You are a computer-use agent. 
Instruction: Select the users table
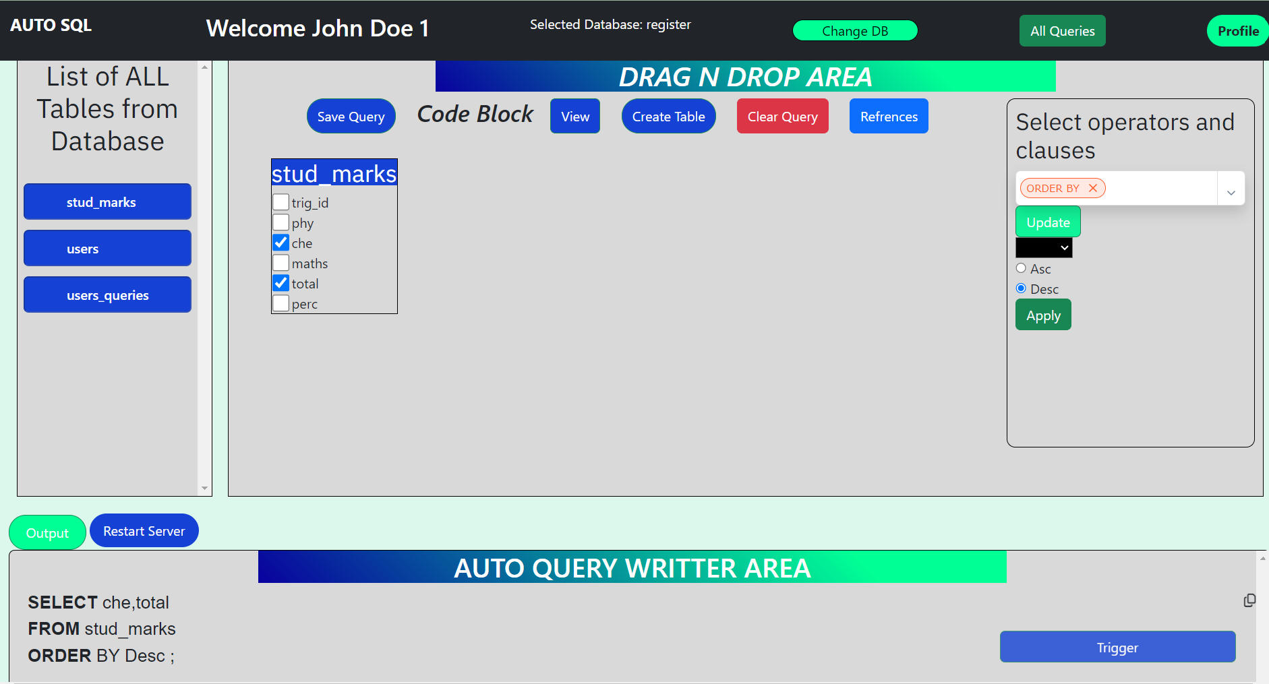point(107,248)
